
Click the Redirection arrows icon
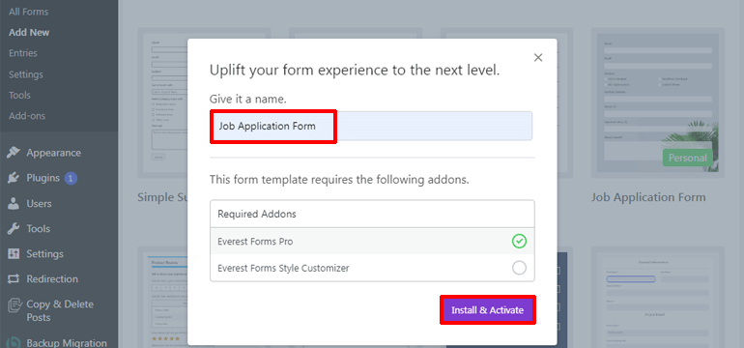pos(14,278)
